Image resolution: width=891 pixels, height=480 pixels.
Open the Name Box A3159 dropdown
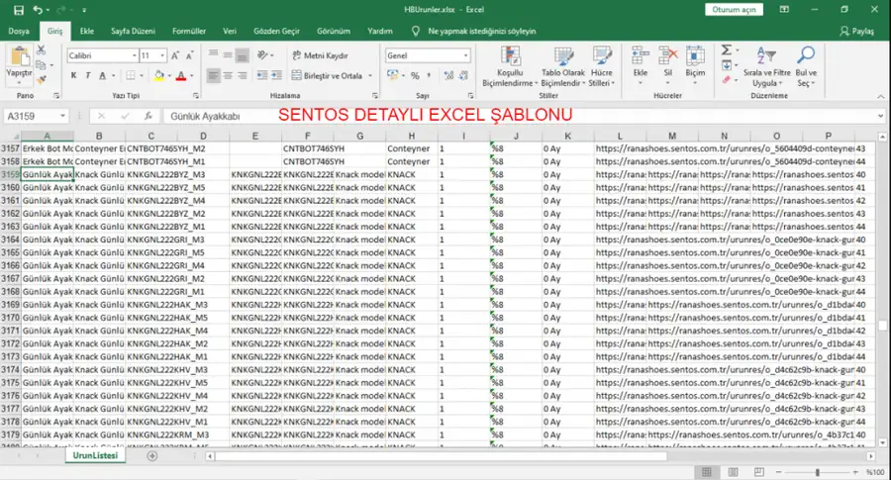pos(62,116)
